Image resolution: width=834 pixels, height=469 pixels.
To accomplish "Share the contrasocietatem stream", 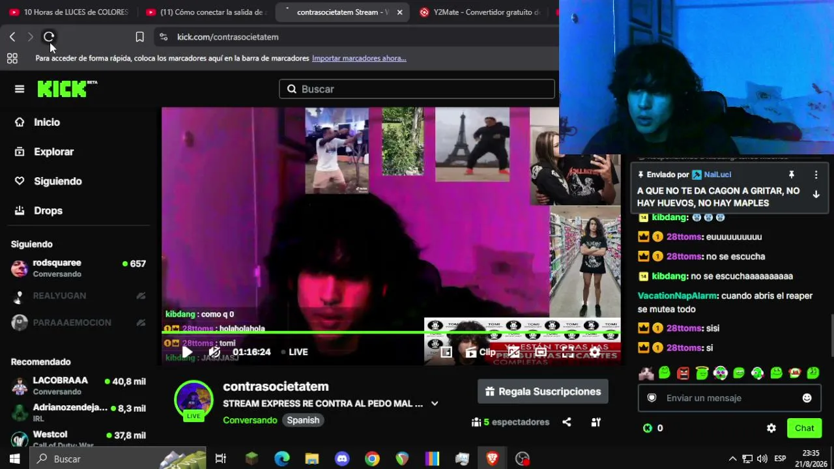I will [x=567, y=422].
